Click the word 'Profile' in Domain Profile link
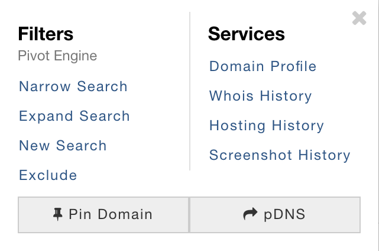Viewport: 379px width, 251px height. coord(293,66)
